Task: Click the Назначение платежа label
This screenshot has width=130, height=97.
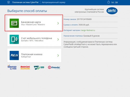Action: [73, 36]
